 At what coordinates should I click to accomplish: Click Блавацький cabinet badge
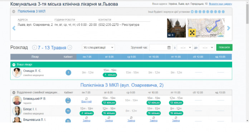[68, 100]
